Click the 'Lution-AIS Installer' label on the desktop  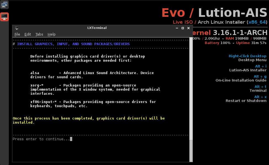248,70
